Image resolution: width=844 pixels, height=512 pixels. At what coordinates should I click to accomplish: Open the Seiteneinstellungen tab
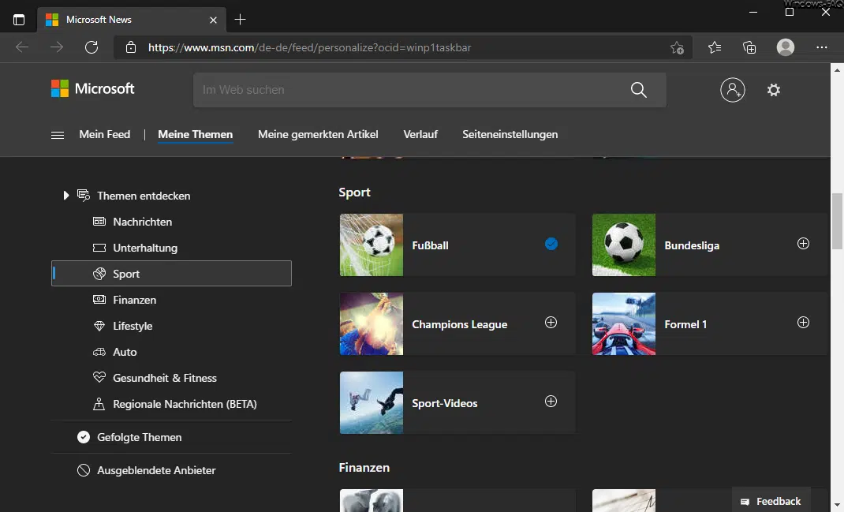pyautogui.click(x=510, y=135)
